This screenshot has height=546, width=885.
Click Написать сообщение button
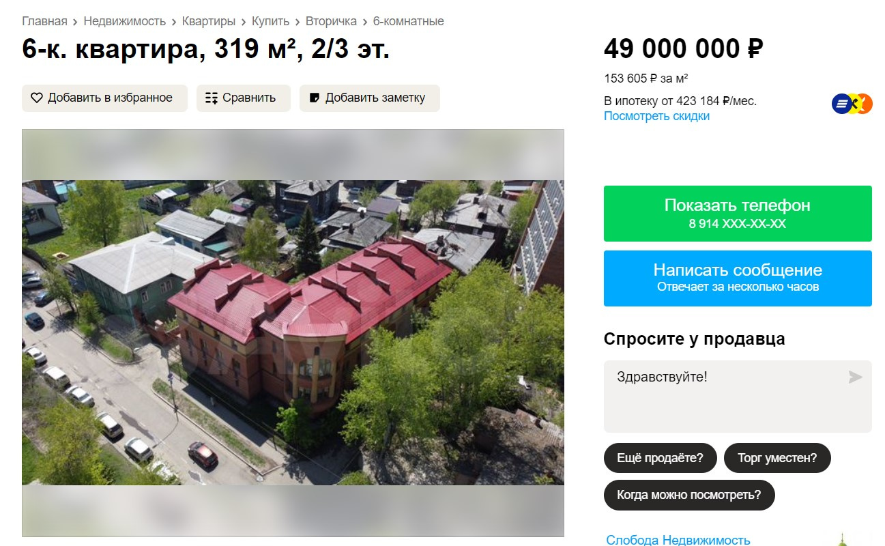(738, 278)
